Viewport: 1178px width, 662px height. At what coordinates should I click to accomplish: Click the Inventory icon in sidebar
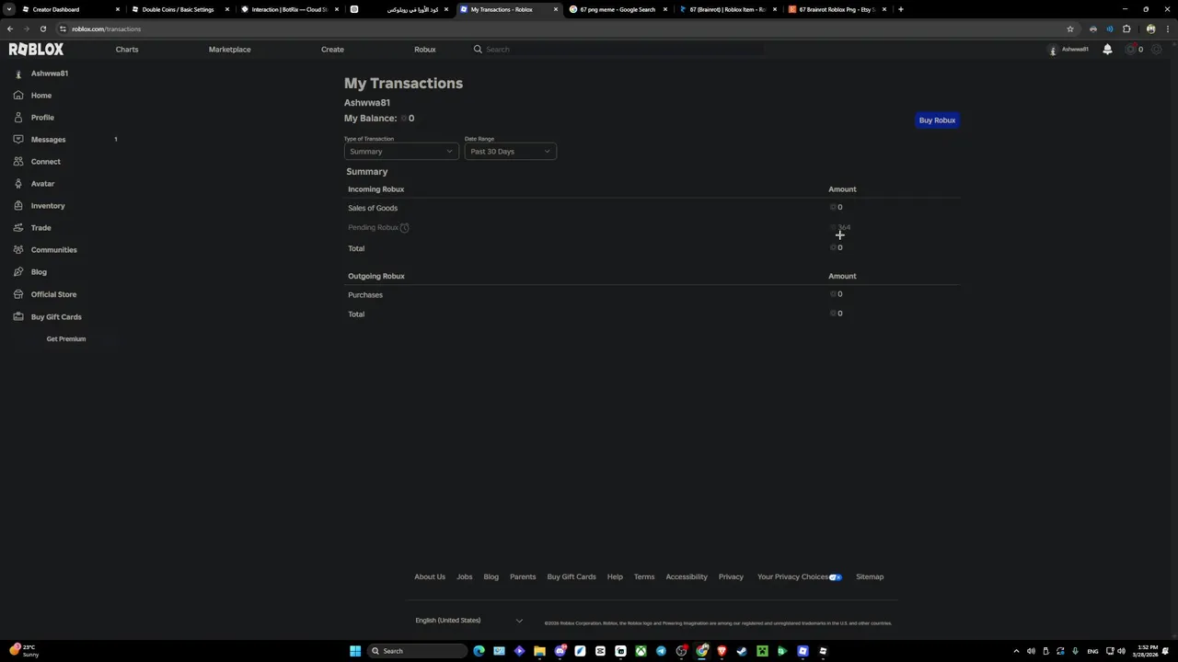(18, 205)
